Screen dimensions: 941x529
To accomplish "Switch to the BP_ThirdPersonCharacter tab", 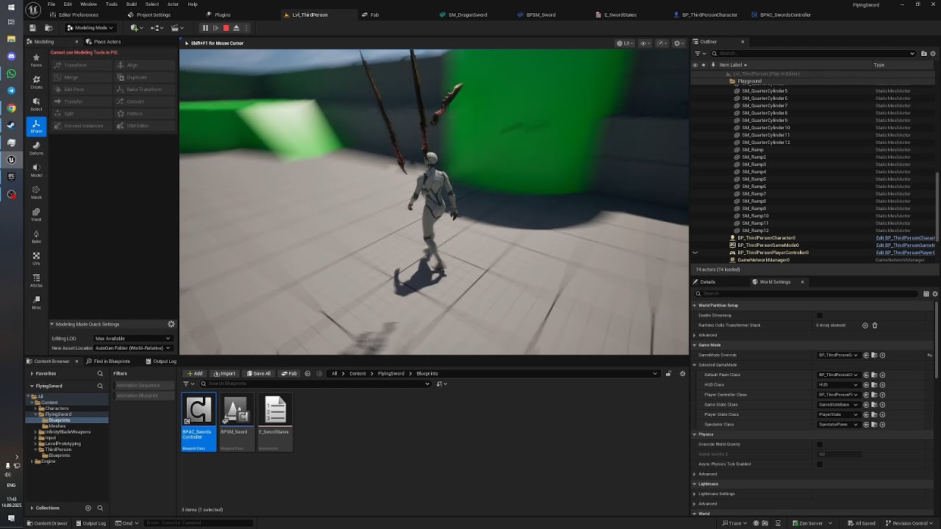I will pyautogui.click(x=705, y=15).
